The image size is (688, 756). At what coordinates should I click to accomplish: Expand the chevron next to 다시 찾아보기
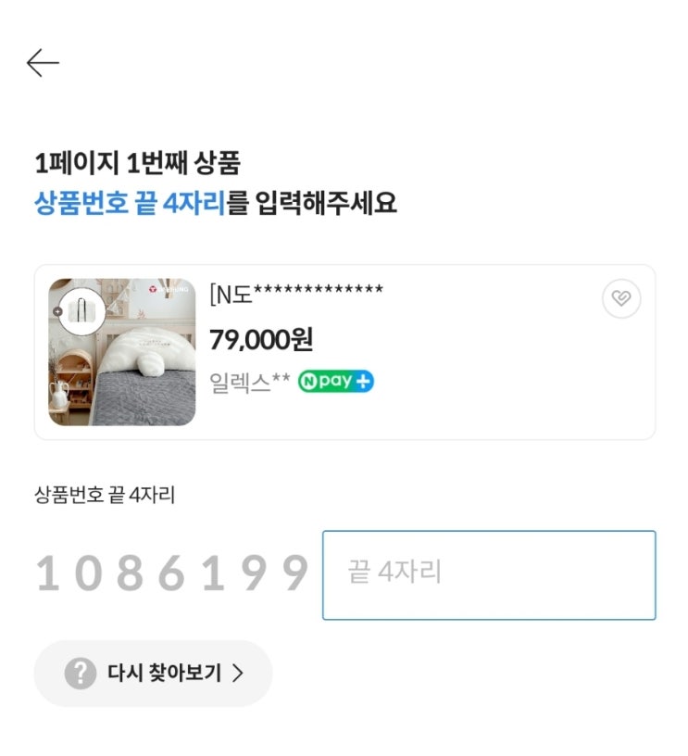pyautogui.click(x=238, y=673)
